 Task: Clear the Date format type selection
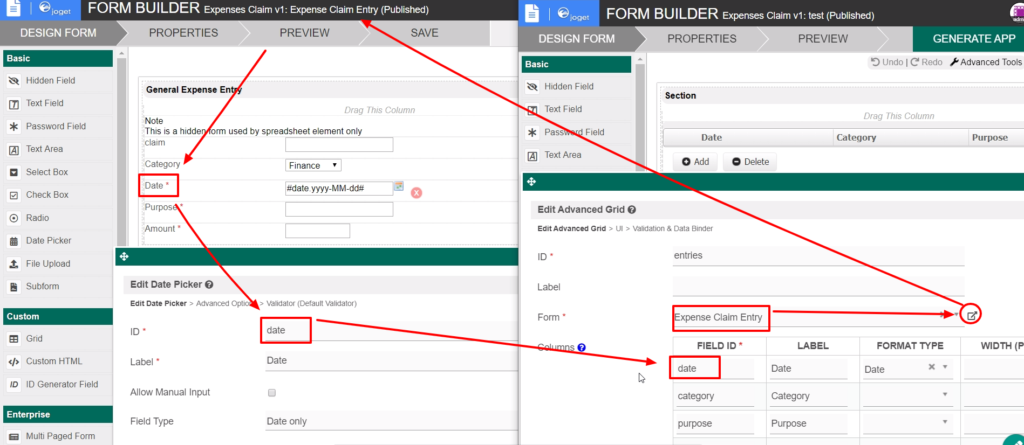[x=932, y=367]
